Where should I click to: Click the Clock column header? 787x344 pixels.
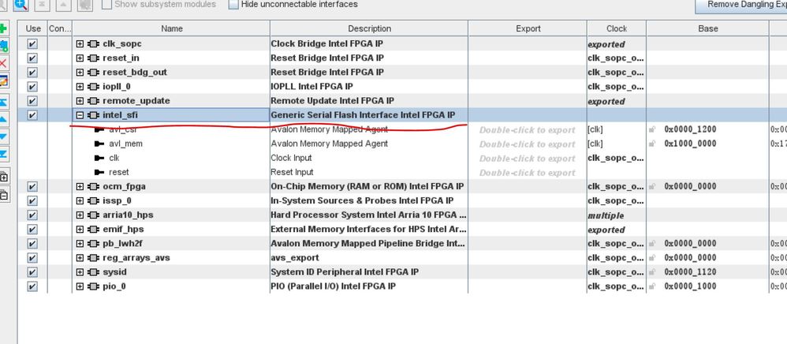[617, 28]
